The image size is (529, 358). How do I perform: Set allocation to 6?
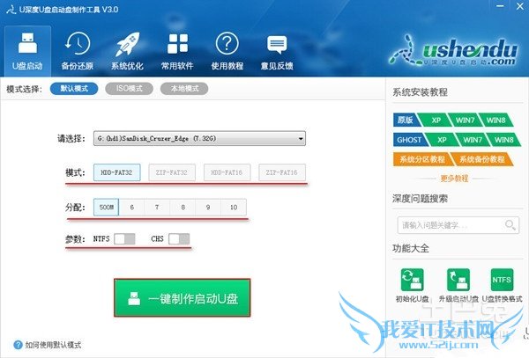coord(132,208)
